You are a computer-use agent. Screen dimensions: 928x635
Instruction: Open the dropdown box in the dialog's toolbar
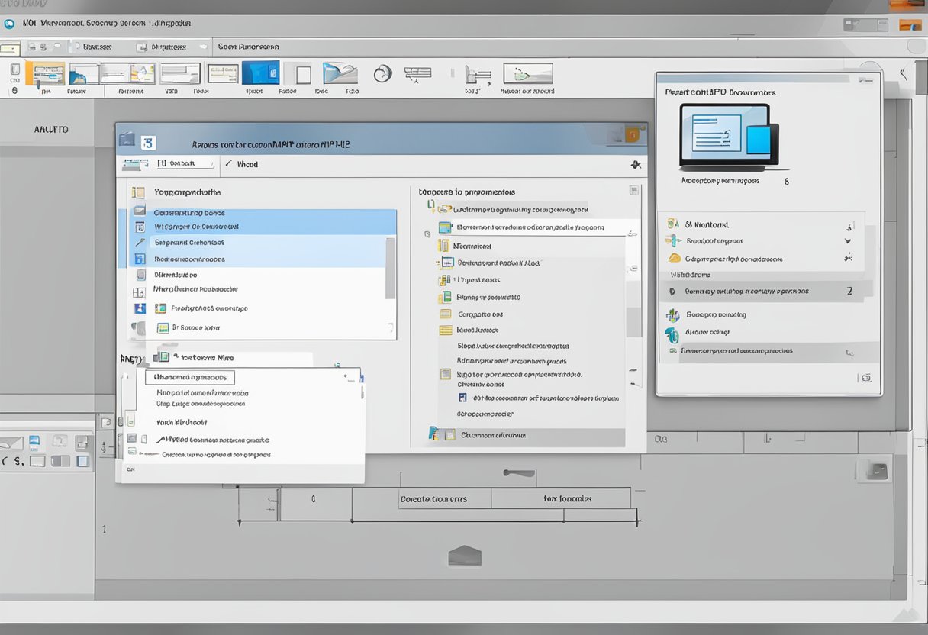[185, 164]
